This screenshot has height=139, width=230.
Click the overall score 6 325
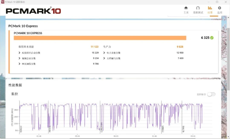pos(205,38)
